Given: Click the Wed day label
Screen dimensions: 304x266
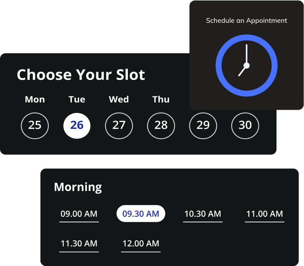Looking at the screenshot, I should [x=119, y=99].
